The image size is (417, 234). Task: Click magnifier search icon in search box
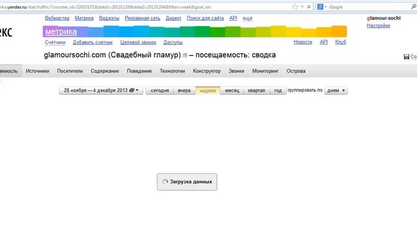[414, 7]
